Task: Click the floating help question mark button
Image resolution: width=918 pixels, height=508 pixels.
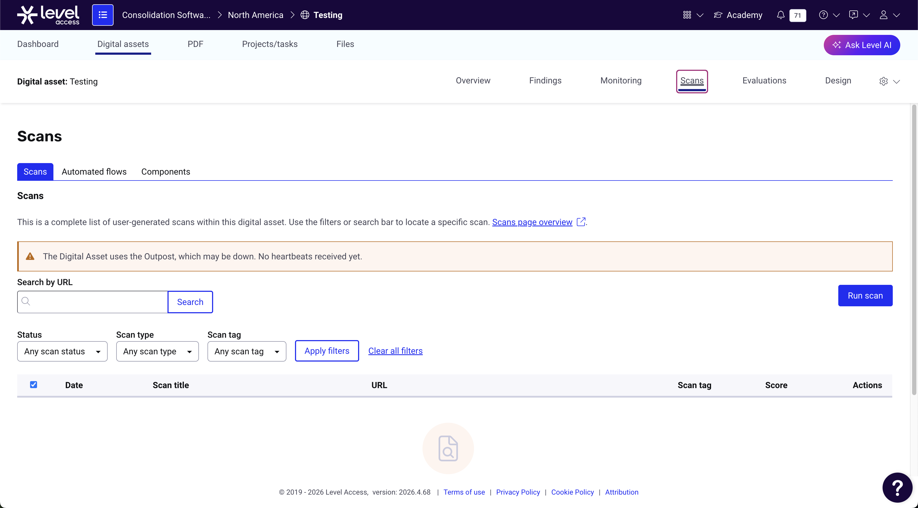Action: click(897, 487)
